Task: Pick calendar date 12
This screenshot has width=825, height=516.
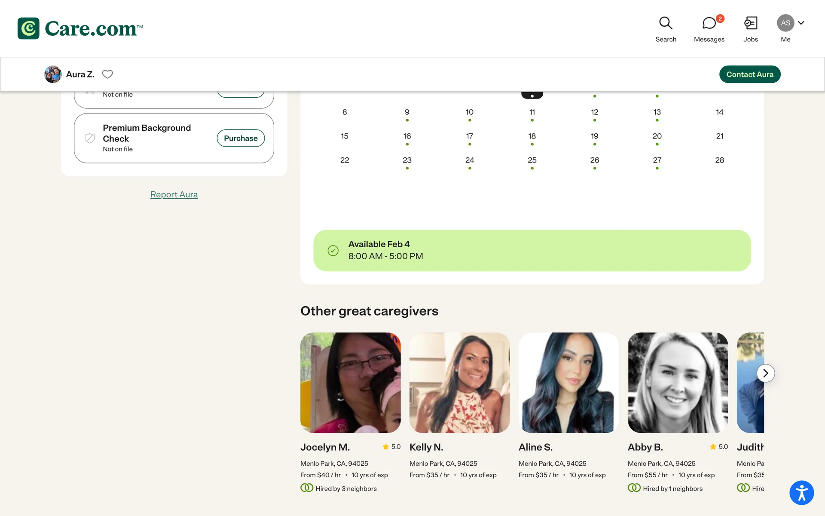Action: [595, 112]
